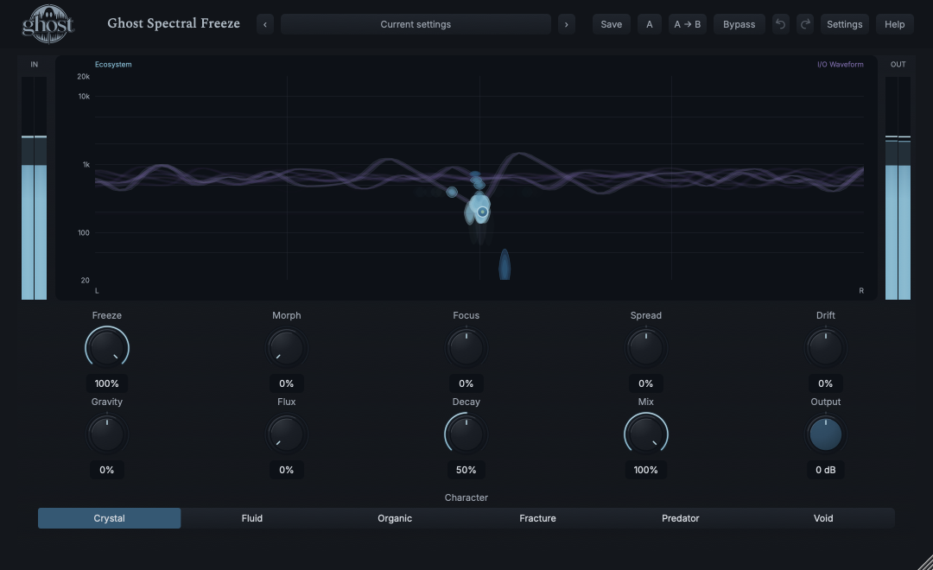Select the Void character
Image resolution: width=933 pixels, height=570 pixels.
pos(823,518)
